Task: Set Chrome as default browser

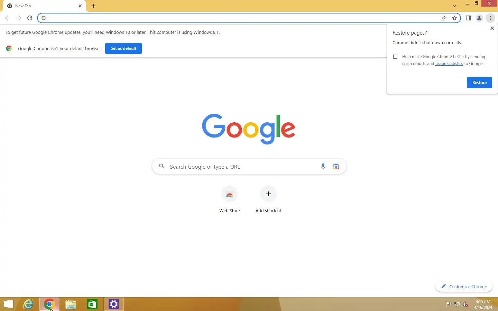Action: click(123, 48)
